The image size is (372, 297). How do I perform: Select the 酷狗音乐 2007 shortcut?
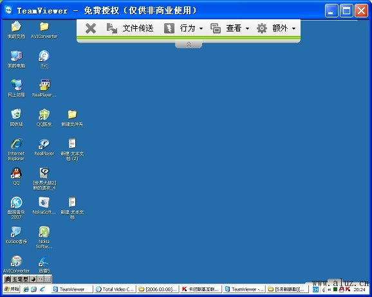coord(16,208)
